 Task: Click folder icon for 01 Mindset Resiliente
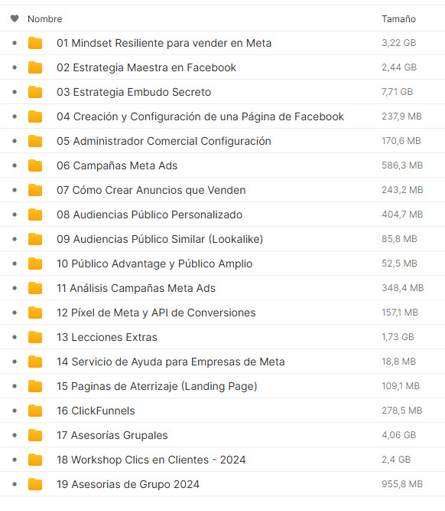[35, 43]
